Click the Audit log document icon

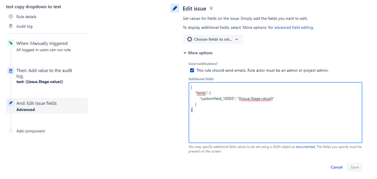tap(11, 26)
